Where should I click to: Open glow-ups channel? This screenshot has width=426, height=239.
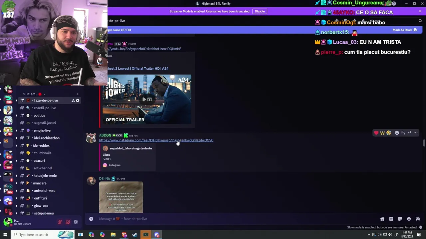[49, 206]
